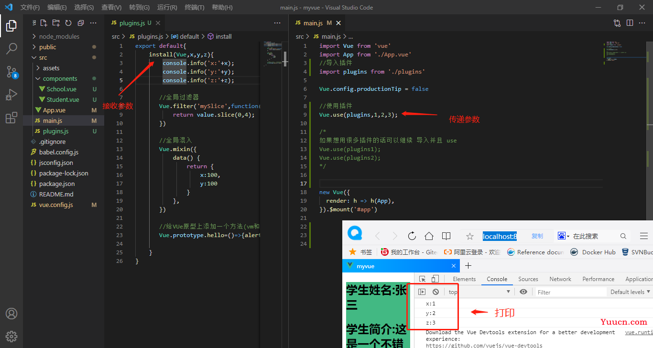Split the main.js editor to the right
This screenshot has width=653, height=348.
tap(630, 23)
